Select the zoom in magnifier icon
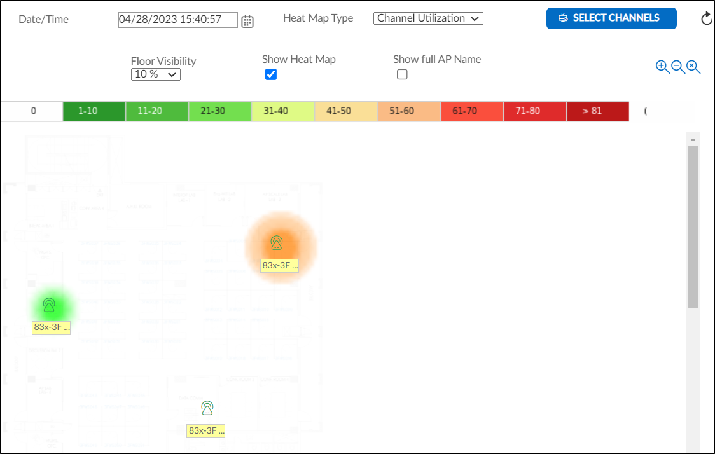The image size is (715, 454). tap(662, 66)
